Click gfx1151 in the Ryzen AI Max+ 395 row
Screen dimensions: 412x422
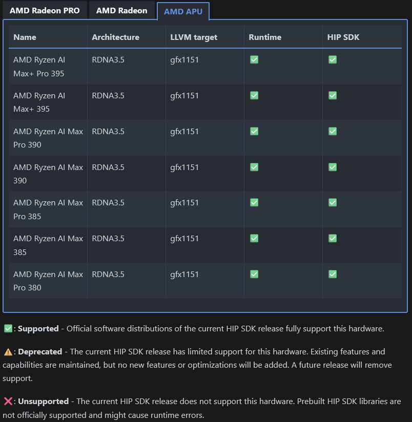coord(184,96)
